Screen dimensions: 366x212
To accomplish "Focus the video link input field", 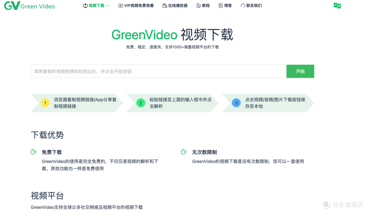I will 159,71.
